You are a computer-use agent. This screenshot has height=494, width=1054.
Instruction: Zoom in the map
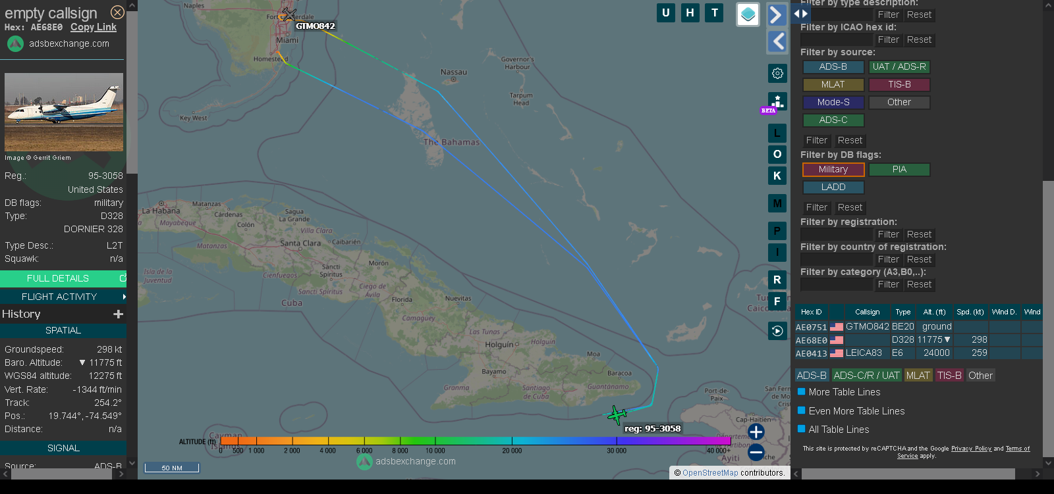(x=756, y=432)
